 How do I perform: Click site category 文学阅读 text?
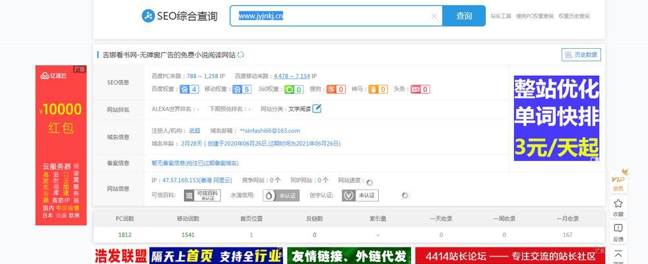coord(299,109)
